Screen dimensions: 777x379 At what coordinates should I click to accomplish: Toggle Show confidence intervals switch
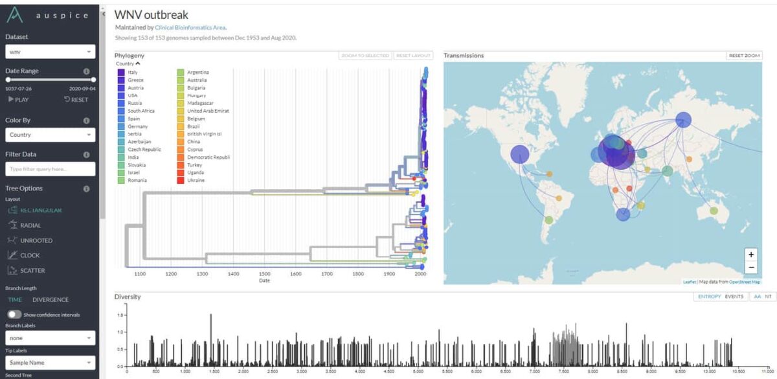coord(14,314)
